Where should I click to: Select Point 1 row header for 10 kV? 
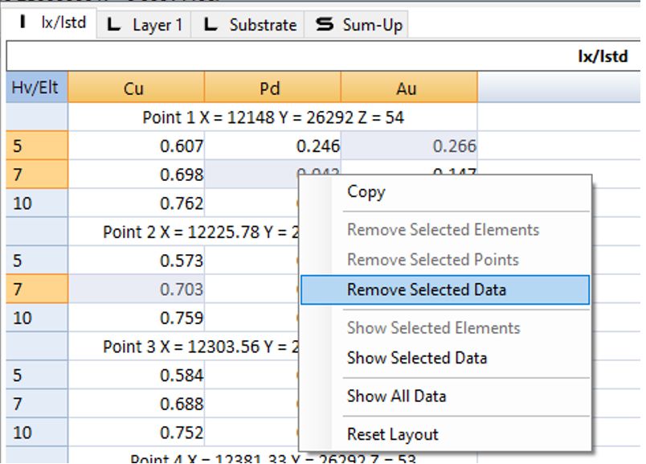(x=36, y=203)
